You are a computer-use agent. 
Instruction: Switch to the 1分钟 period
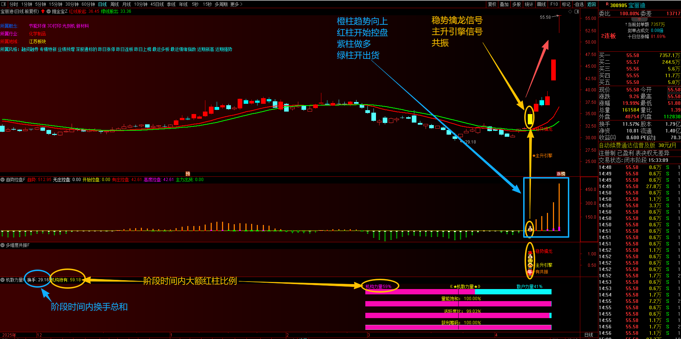27,4
